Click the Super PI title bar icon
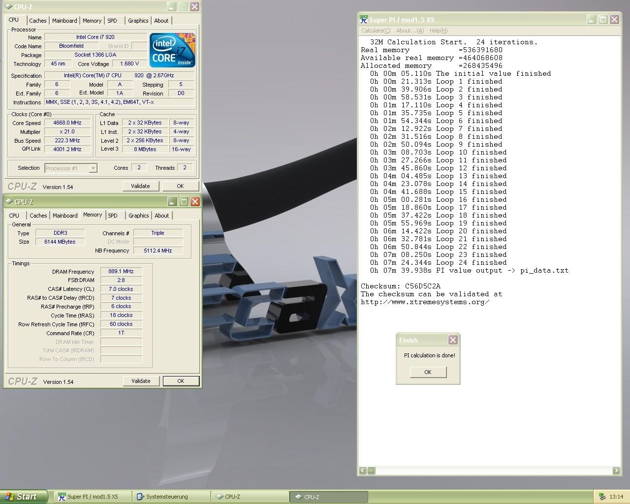Image resolution: width=630 pixels, height=504 pixels. [364, 20]
